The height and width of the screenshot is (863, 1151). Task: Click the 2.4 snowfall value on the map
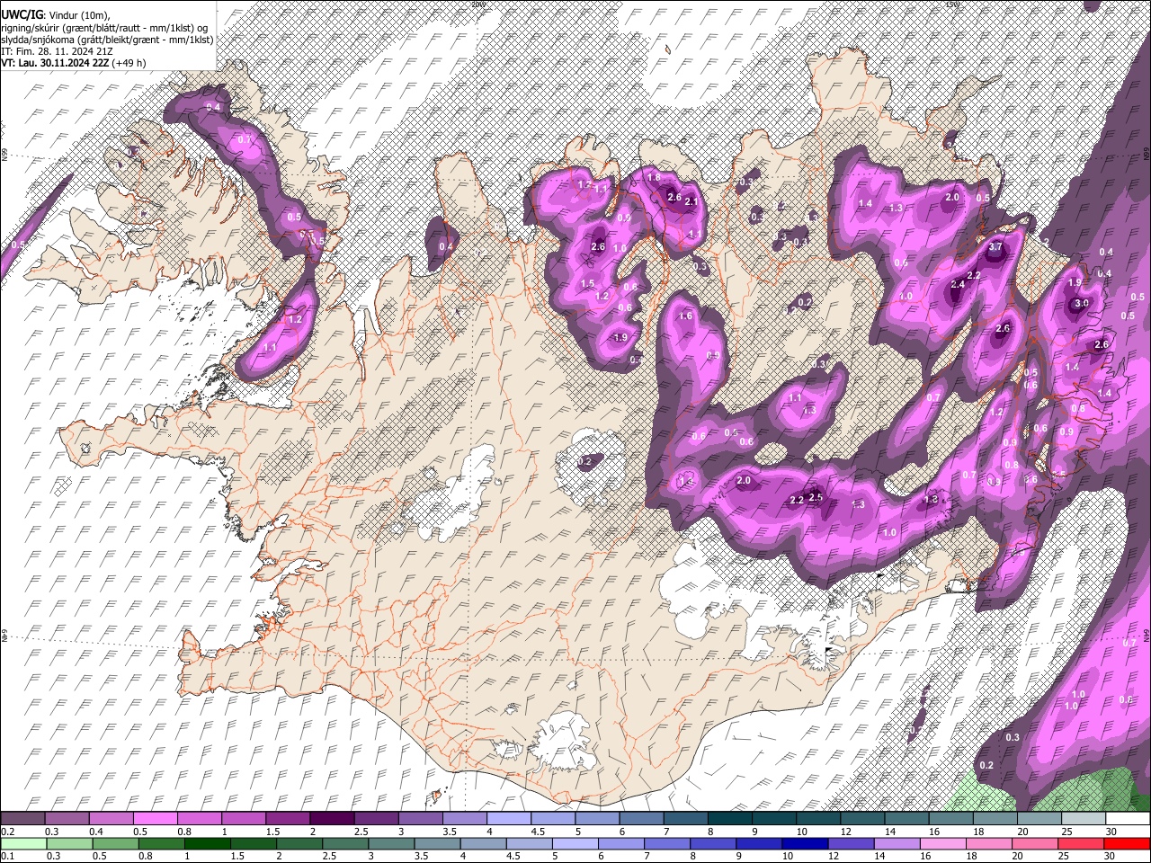coord(958,285)
